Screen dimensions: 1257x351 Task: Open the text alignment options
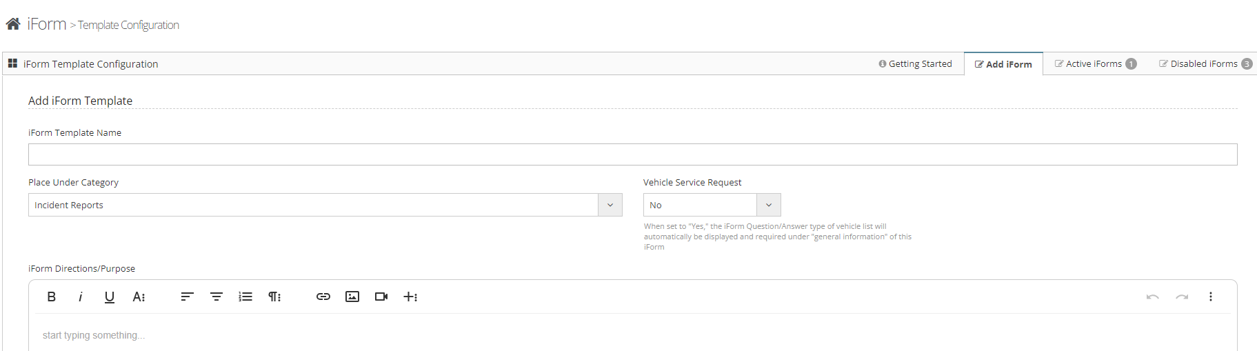187,297
